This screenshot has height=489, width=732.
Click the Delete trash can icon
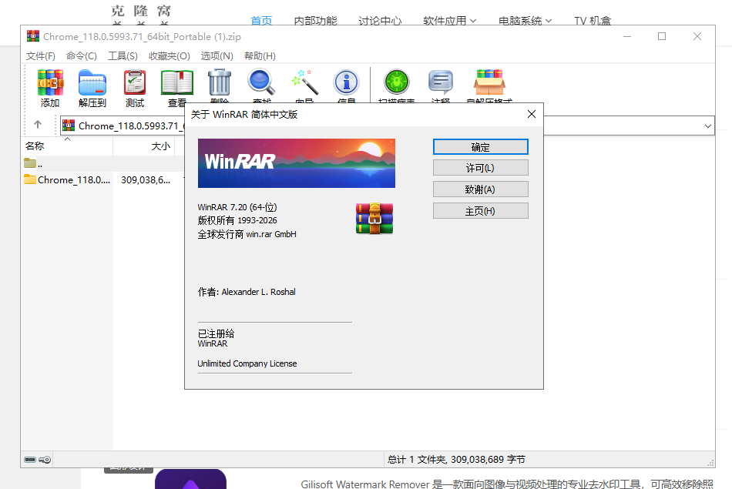tap(220, 82)
